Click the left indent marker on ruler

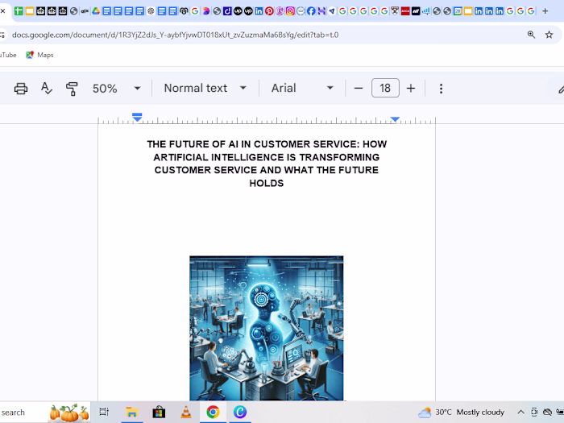pos(137,118)
